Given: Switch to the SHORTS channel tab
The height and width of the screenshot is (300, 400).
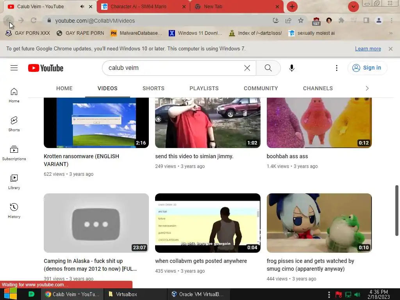Looking at the screenshot, I should (x=153, y=88).
